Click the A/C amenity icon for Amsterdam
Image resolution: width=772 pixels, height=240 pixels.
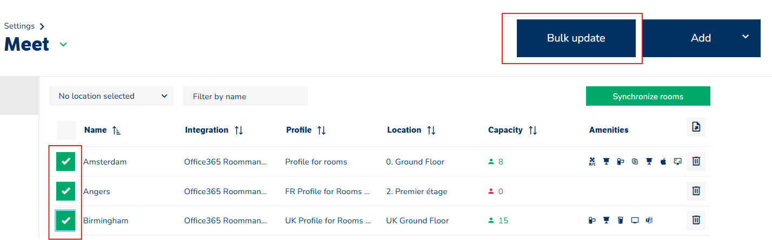592,161
